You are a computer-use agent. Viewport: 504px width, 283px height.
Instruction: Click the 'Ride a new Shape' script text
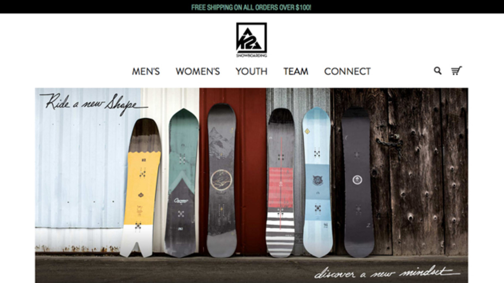[94, 103]
